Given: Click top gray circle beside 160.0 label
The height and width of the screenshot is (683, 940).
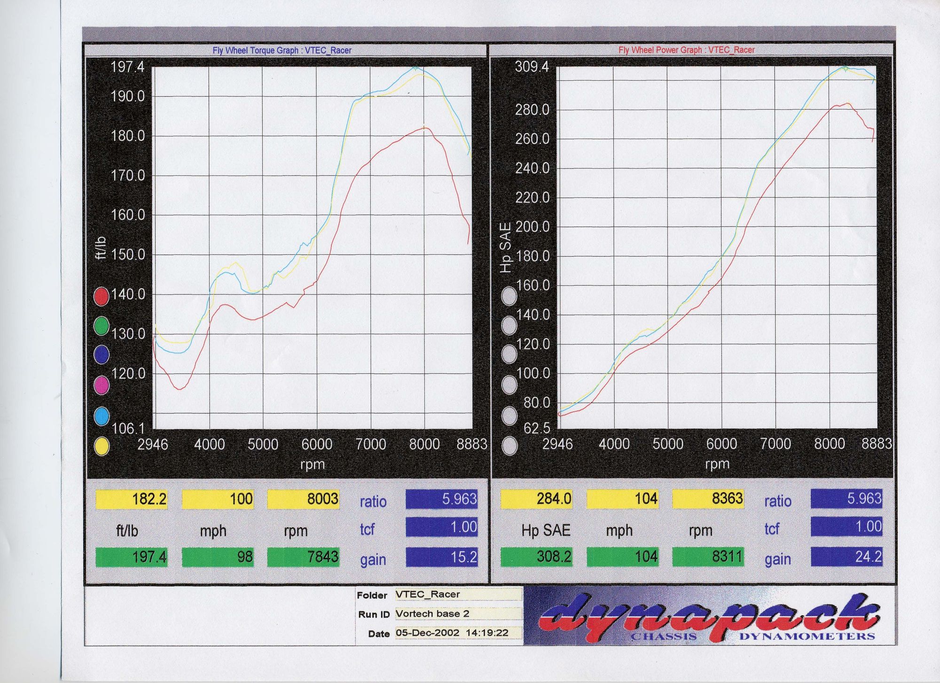Looking at the screenshot, I should click(509, 296).
